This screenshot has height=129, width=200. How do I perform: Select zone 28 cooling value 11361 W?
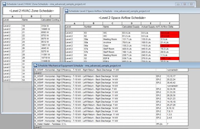[x=50, y=55]
